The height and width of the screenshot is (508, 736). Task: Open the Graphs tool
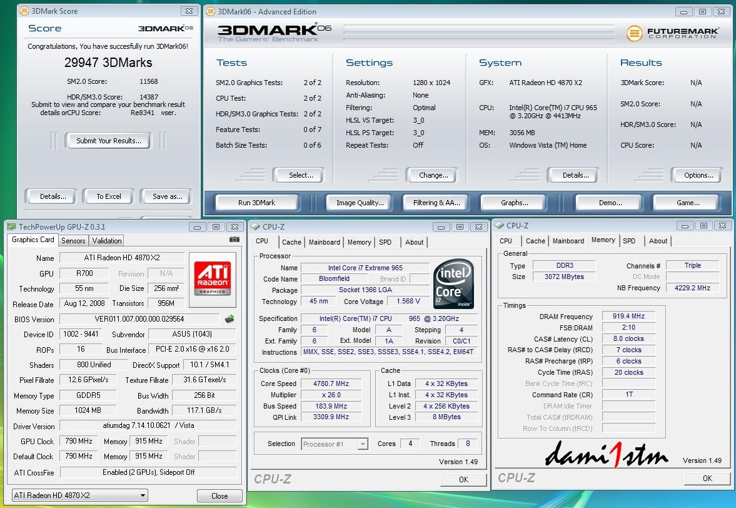point(515,203)
